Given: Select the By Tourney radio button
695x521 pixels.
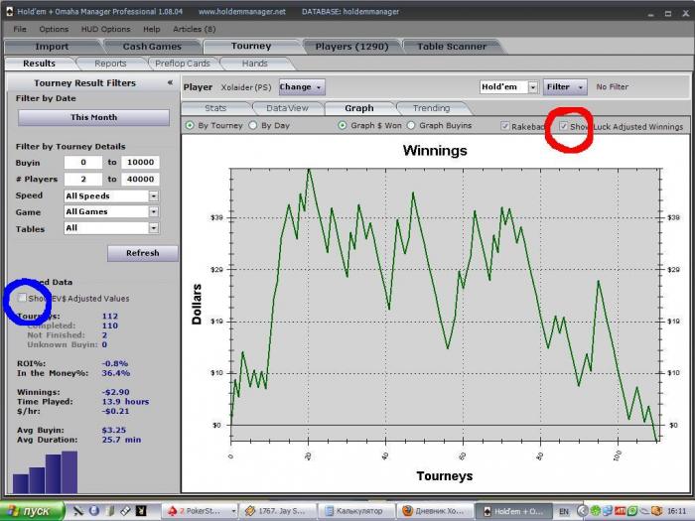Looking at the screenshot, I should pyautogui.click(x=190, y=125).
